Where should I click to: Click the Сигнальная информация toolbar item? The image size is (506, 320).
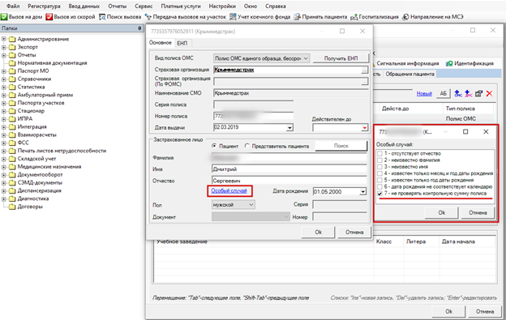pyautogui.click(x=408, y=63)
